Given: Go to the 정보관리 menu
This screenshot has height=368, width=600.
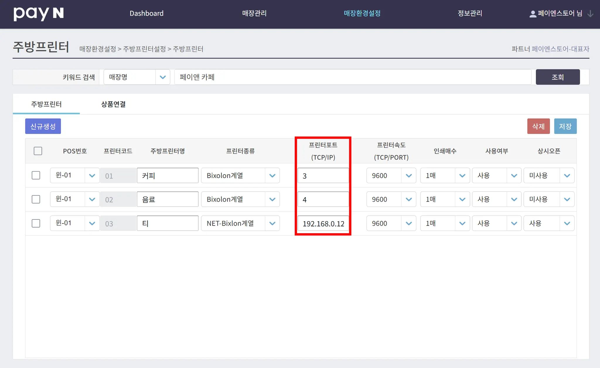Looking at the screenshot, I should [x=470, y=13].
